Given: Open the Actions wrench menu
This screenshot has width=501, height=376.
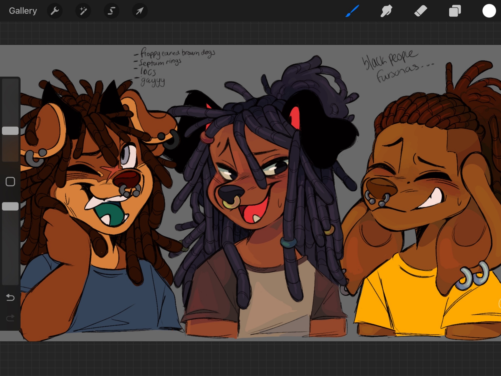Looking at the screenshot, I should 55,11.
